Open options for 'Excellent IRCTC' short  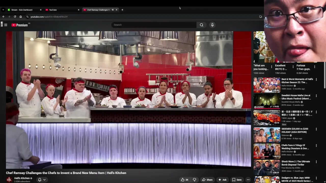[293, 67]
